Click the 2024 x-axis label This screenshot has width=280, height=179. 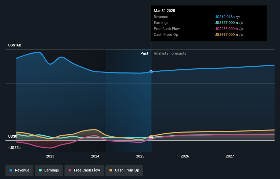coord(95,156)
